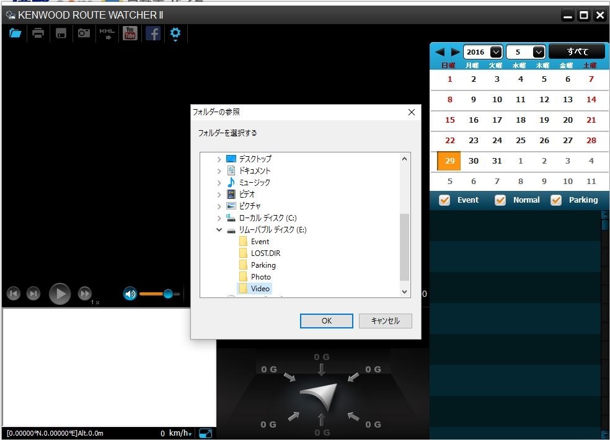The image size is (610, 440).
Task: Maximize the Route Watcher window
Action: point(583,15)
